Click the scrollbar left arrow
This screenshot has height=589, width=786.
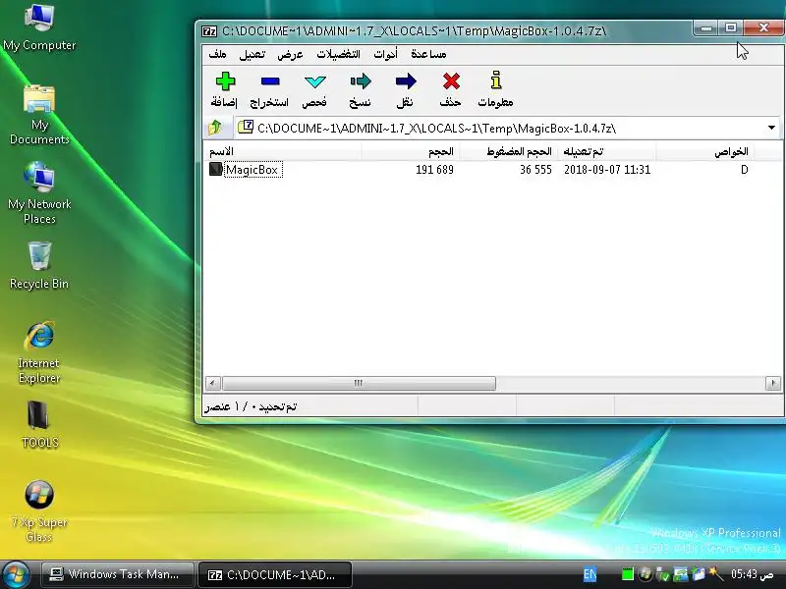click(x=212, y=383)
